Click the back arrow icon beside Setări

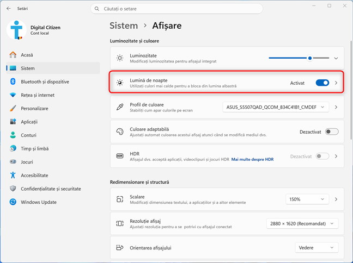[x=9, y=9]
